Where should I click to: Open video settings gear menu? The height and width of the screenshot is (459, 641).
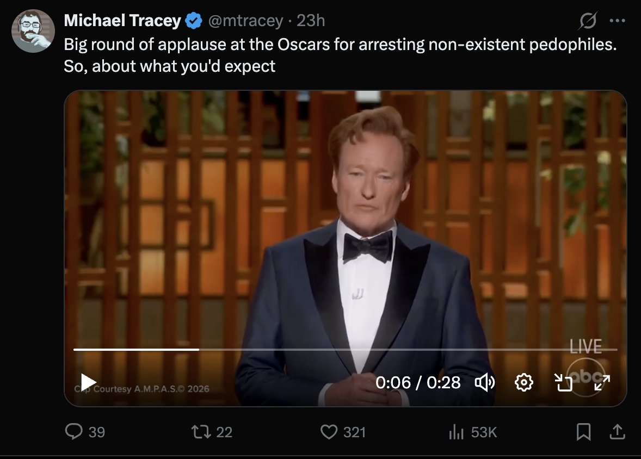pyautogui.click(x=523, y=382)
